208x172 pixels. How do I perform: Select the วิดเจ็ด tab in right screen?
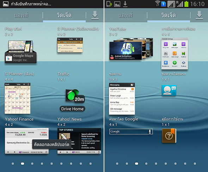coord(169,15)
